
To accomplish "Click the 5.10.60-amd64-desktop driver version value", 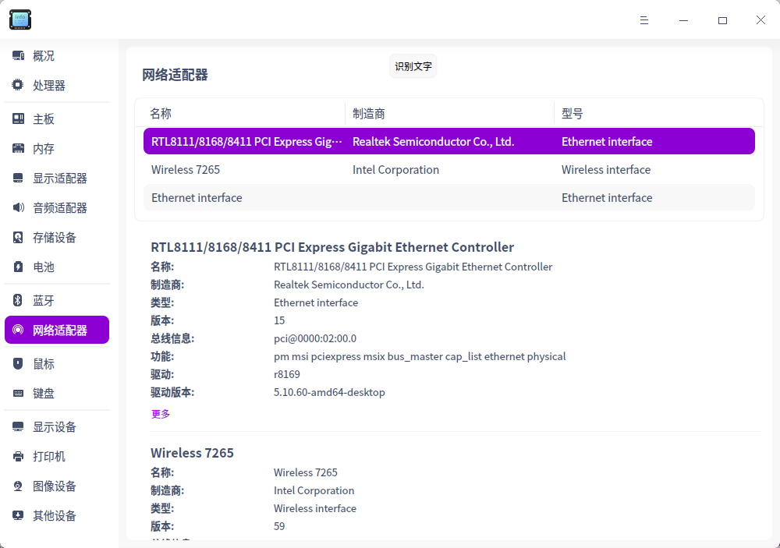I will [329, 392].
